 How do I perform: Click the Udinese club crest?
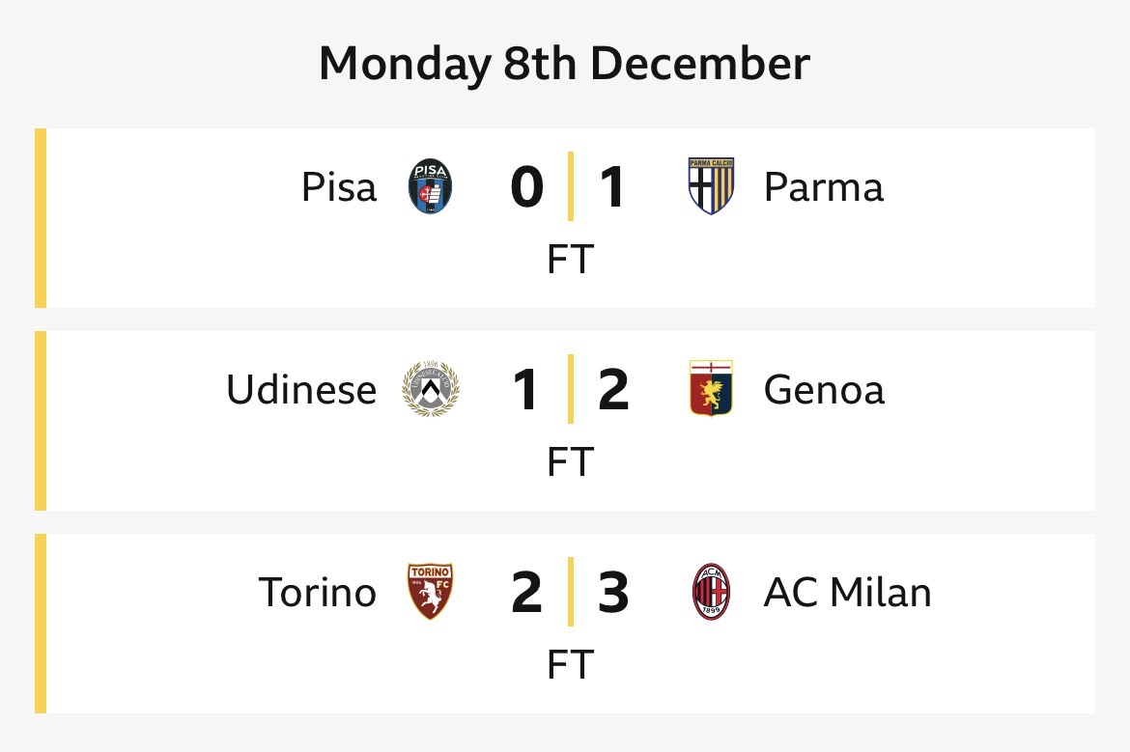click(430, 389)
